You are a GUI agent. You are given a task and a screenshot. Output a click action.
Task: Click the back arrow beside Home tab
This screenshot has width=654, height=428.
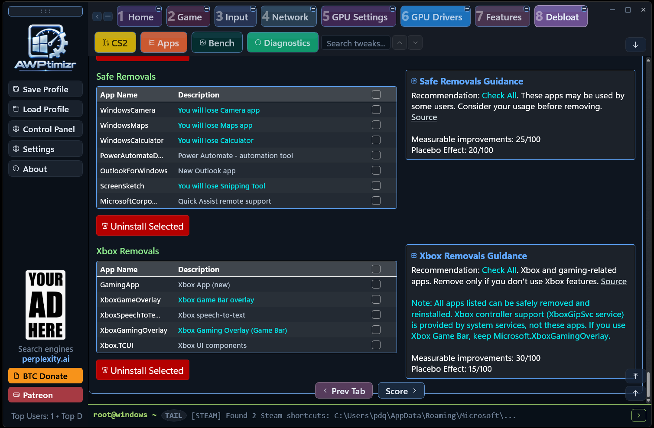coord(97,16)
